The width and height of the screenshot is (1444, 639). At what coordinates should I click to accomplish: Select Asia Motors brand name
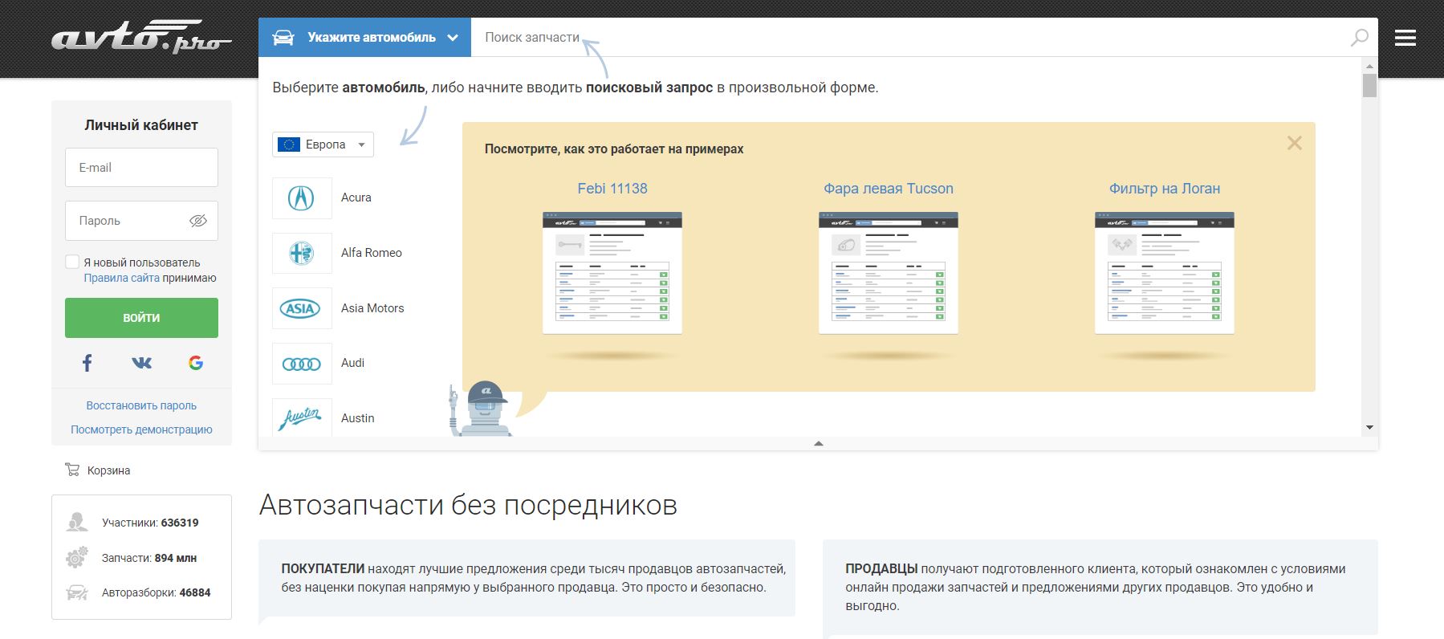pos(372,308)
